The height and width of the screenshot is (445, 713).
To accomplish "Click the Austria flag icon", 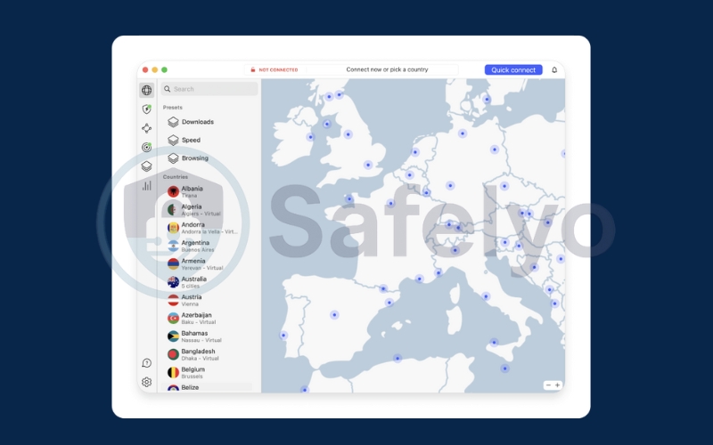I will point(173,300).
